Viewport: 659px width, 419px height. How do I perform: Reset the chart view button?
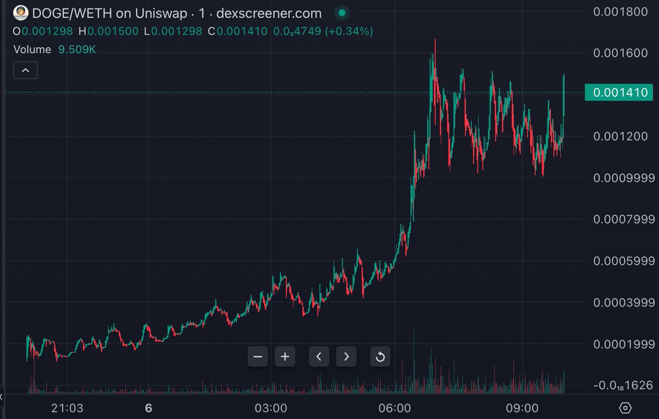380,357
